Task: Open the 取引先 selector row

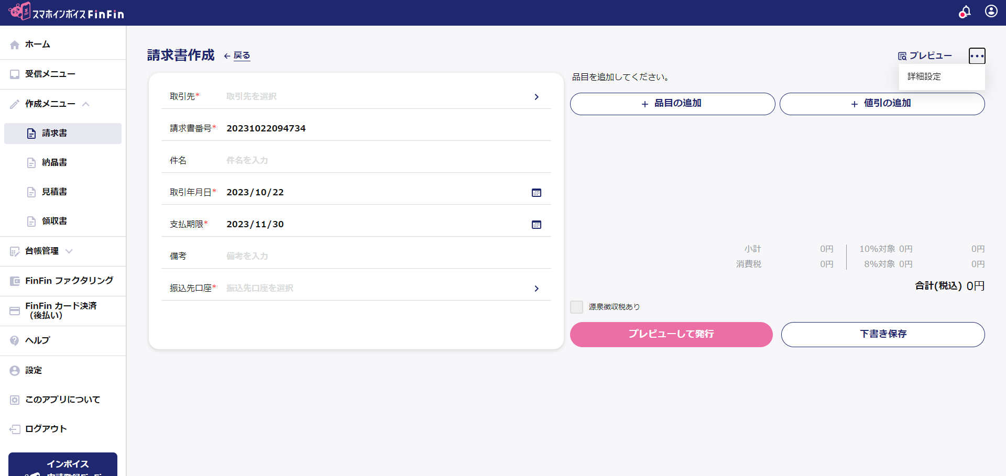Action: (x=356, y=97)
